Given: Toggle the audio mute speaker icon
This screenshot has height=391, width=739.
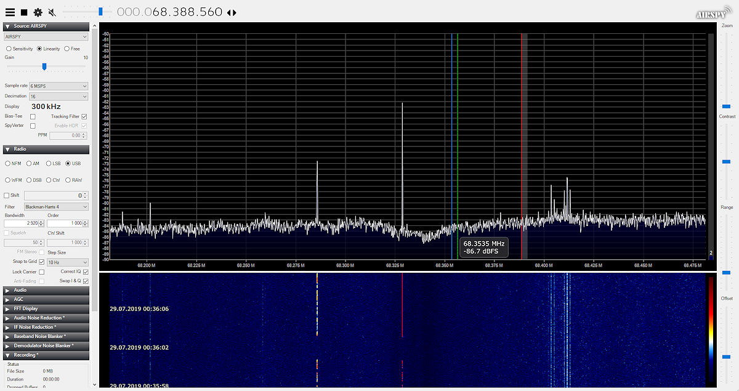Looking at the screenshot, I should (52, 12).
